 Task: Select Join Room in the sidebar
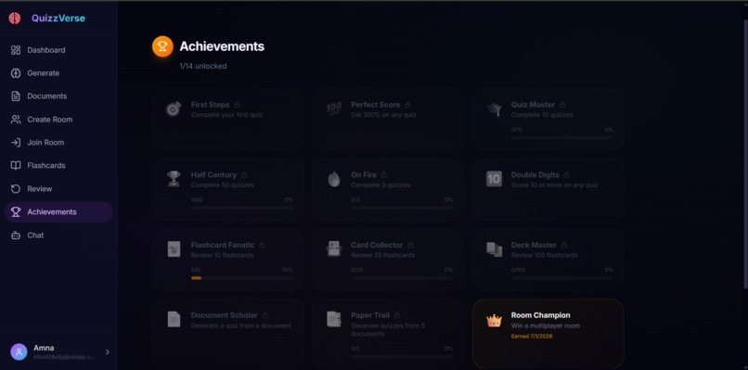pyautogui.click(x=58, y=142)
